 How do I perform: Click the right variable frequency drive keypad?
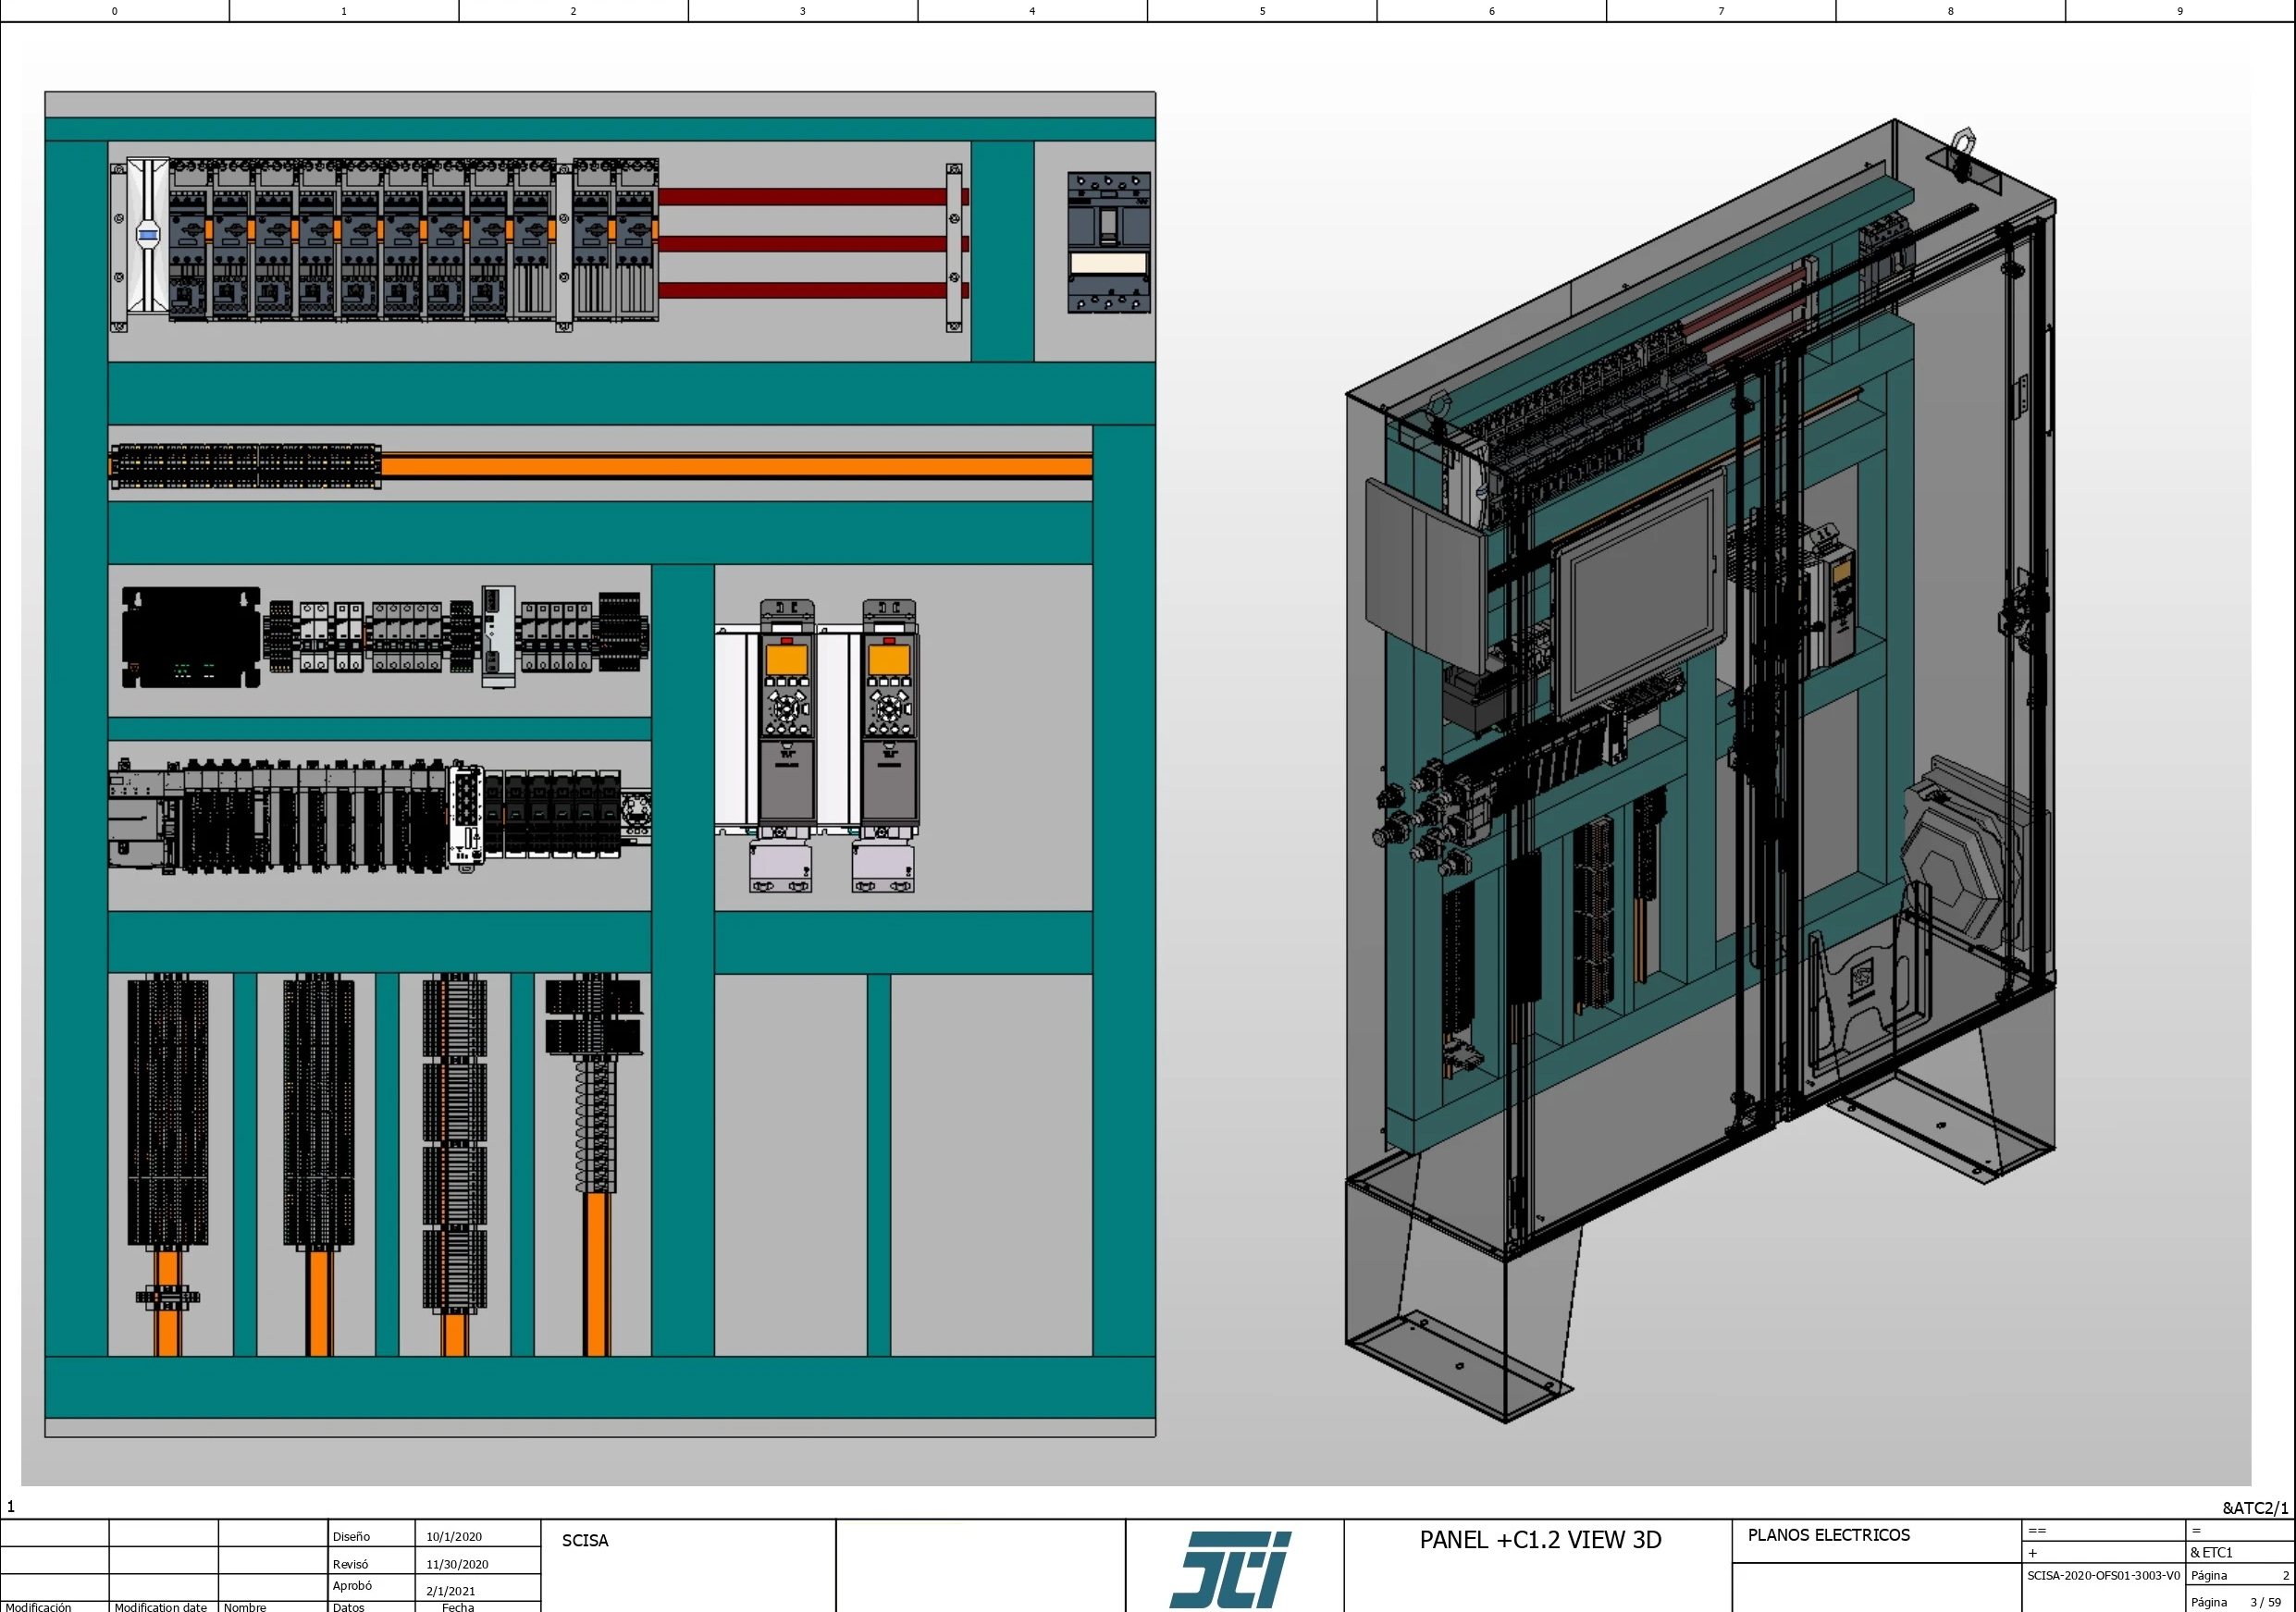(x=889, y=706)
